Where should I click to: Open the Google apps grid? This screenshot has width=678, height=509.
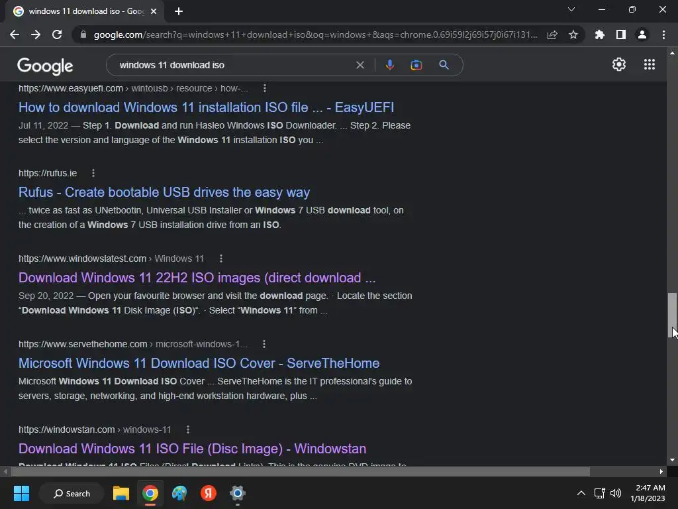click(x=650, y=64)
